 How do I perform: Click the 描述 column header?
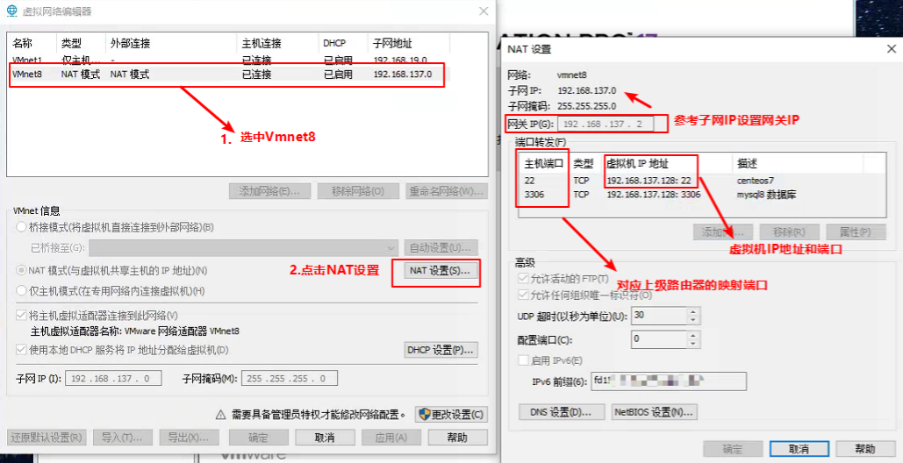(746, 163)
